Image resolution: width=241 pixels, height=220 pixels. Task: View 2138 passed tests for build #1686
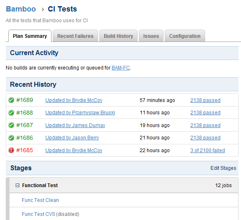(205, 138)
